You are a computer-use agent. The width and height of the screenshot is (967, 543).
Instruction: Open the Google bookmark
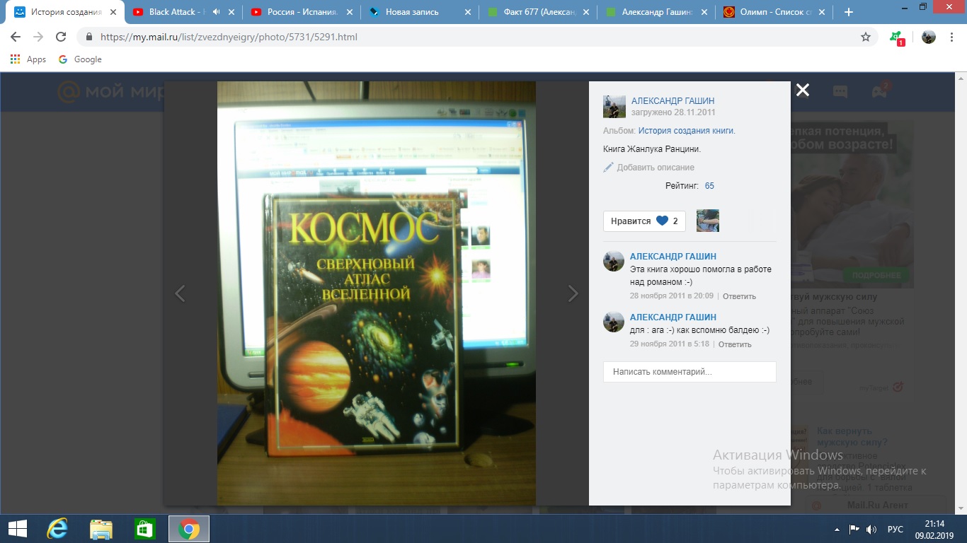[80, 59]
